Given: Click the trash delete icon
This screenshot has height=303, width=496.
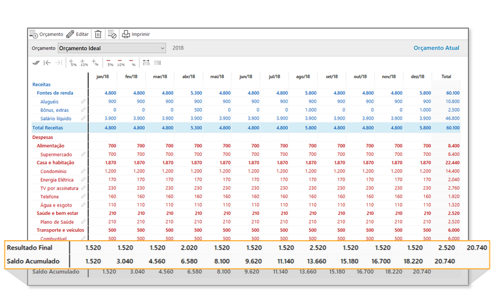Looking at the screenshot, I should tap(98, 34).
